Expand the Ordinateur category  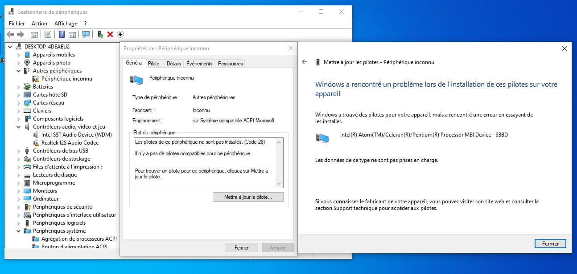pyautogui.click(x=19, y=199)
